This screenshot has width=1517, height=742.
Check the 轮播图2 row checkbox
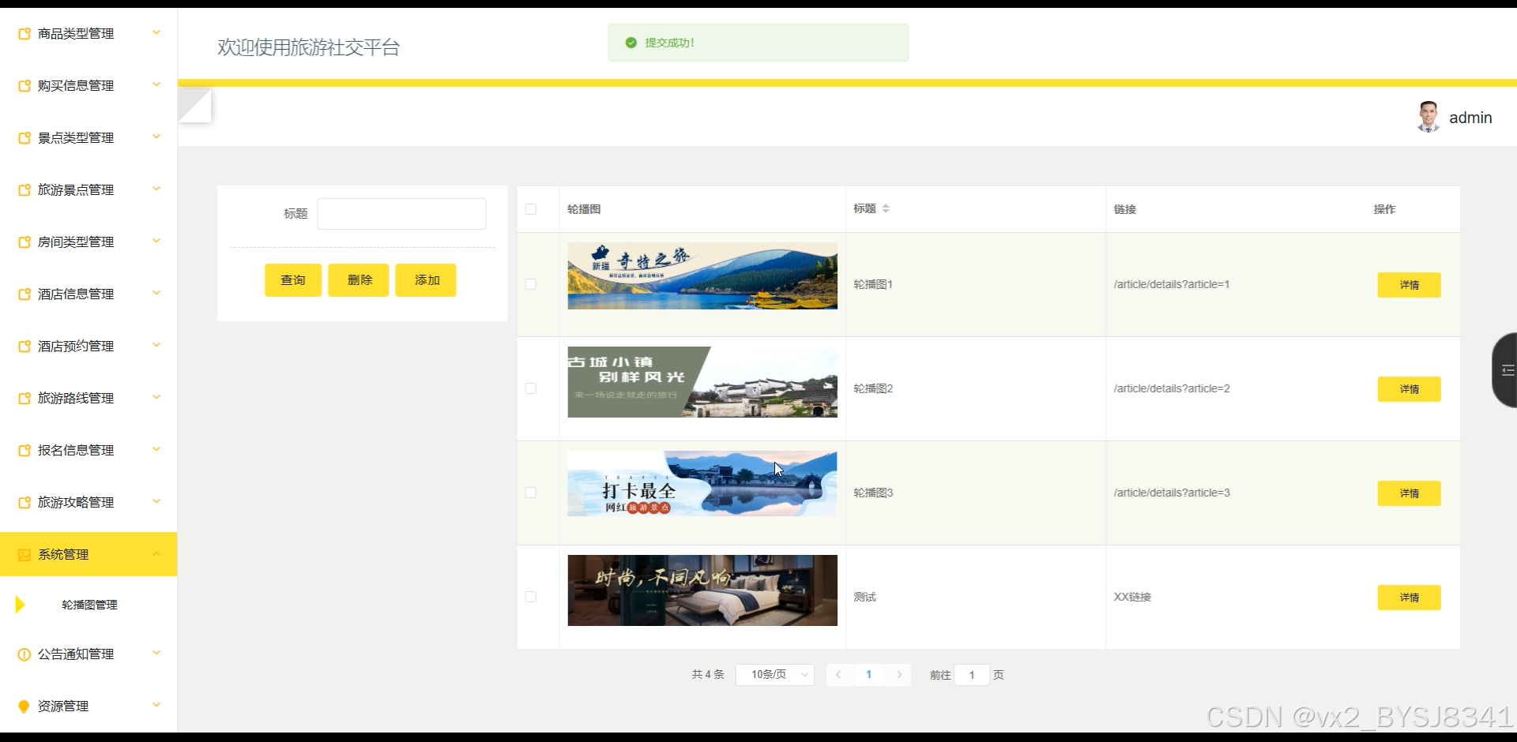pos(531,388)
